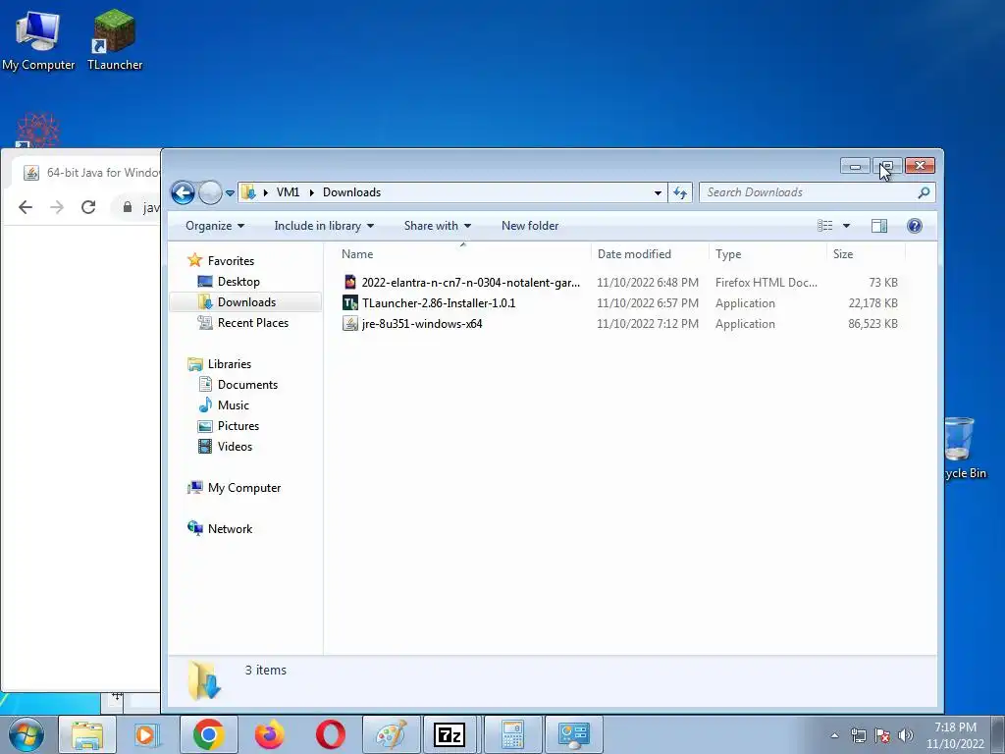Click browser back arrow in Chrome window
This screenshot has width=1005, height=754.
[x=26, y=207]
